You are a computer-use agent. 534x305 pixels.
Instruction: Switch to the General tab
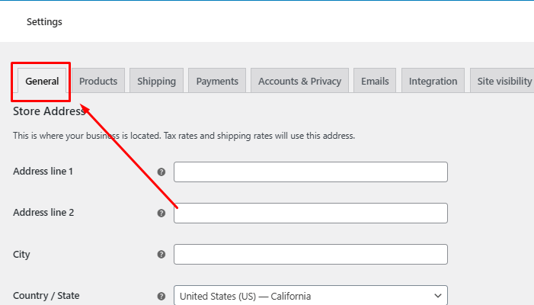click(42, 81)
